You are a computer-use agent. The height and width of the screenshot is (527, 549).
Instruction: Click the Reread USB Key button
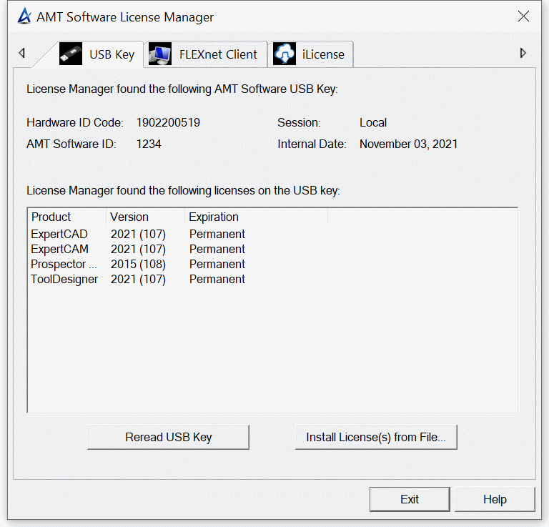(x=169, y=437)
